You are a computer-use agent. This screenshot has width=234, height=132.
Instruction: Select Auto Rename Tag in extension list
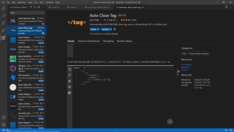27,21
